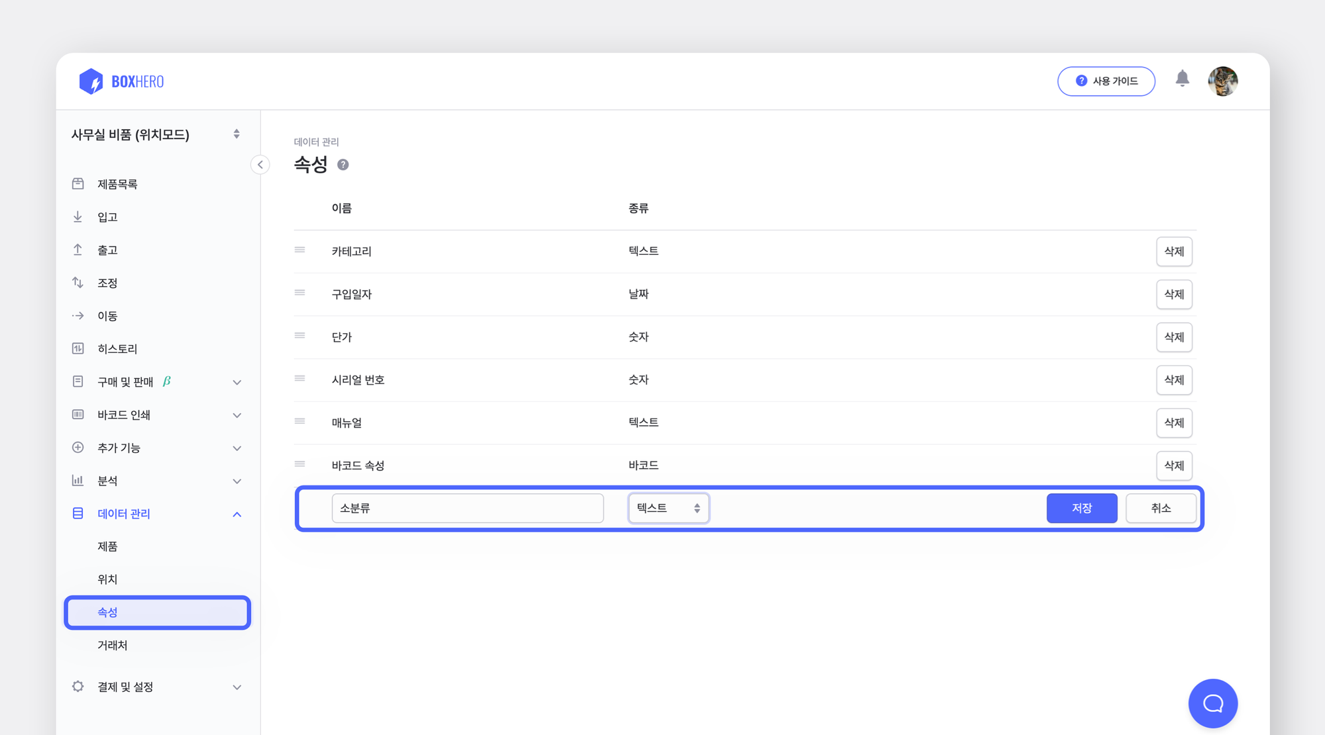This screenshot has width=1325, height=735.
Task: Save the new 소분류 attribute
Action: [1081, 508]
